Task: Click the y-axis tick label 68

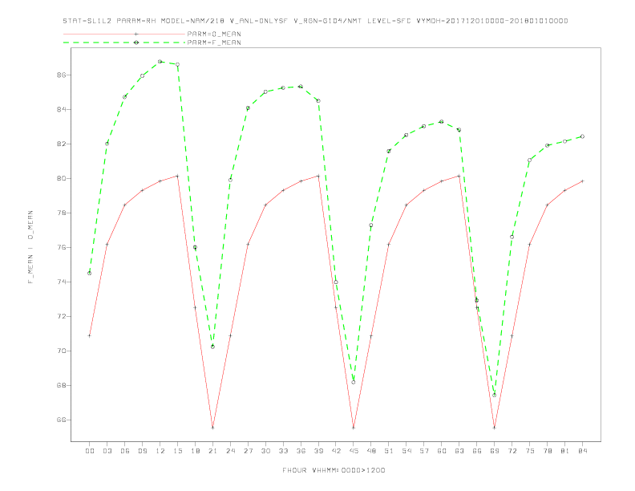Action: click(62, 385)
